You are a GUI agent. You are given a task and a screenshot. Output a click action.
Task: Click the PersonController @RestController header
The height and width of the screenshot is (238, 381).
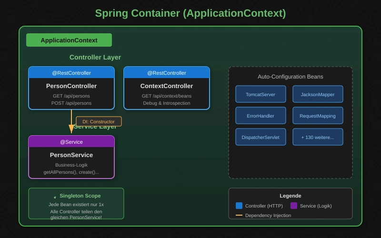[x=71, y=73]
